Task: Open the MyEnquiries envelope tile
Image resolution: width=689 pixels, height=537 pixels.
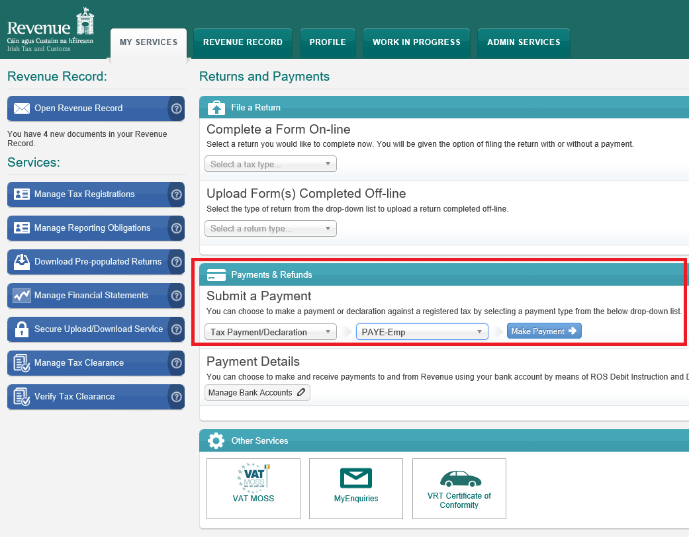Action: point(356,488)
